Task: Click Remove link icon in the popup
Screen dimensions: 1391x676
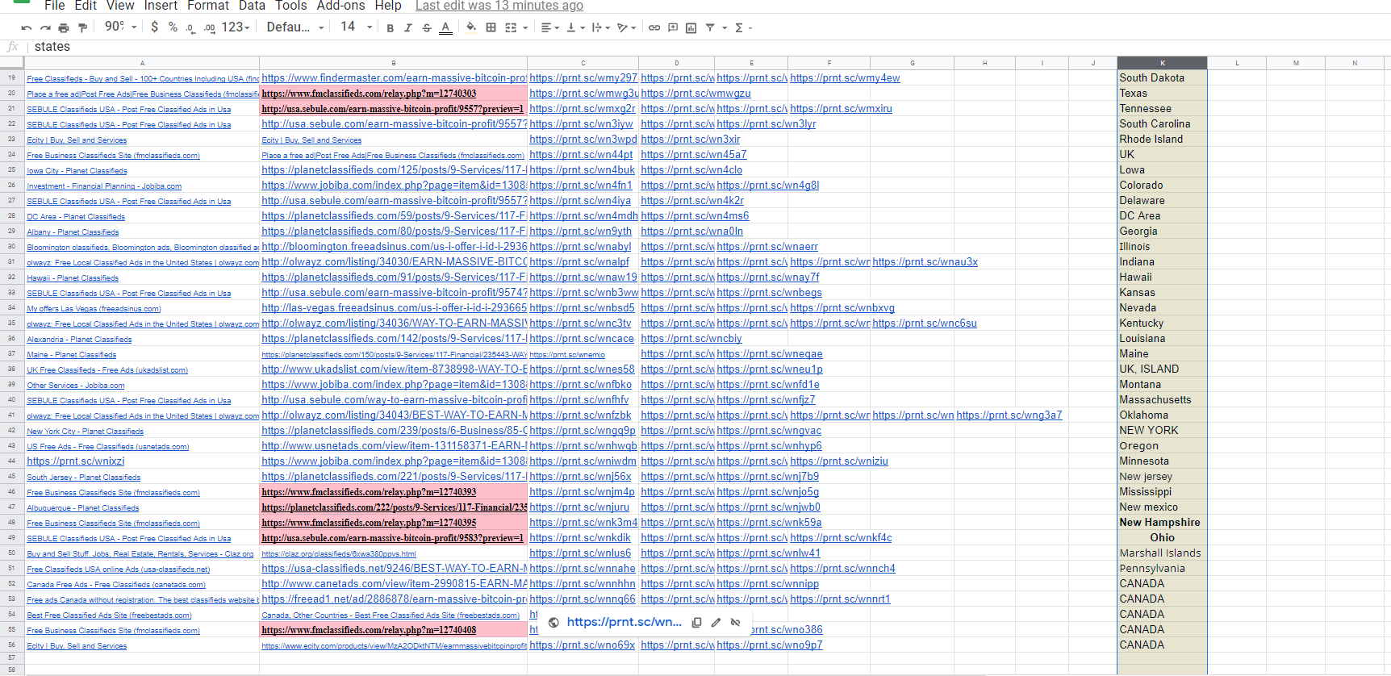Action: coord(735,622)
